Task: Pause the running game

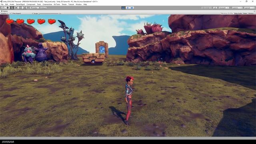Action: pos(128,8)
